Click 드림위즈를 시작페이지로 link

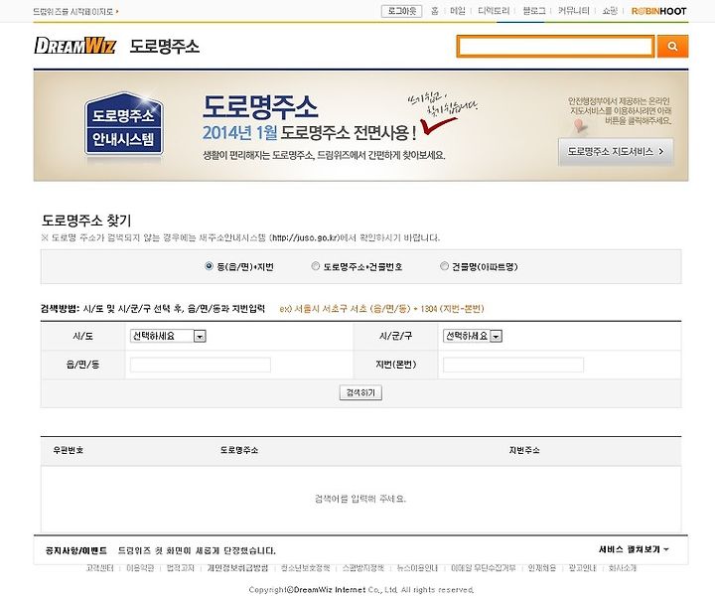(75, 11)
